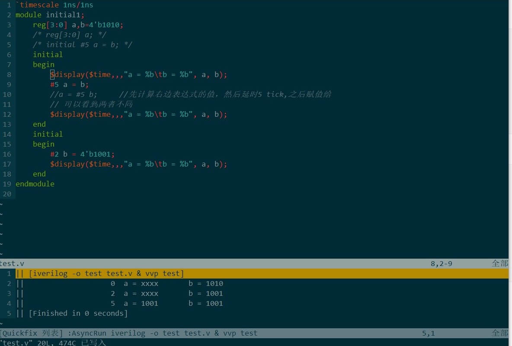512x346 pixels.
Task: Click the quickfix position '5,1' indicator
Action: tap(428, 333)
